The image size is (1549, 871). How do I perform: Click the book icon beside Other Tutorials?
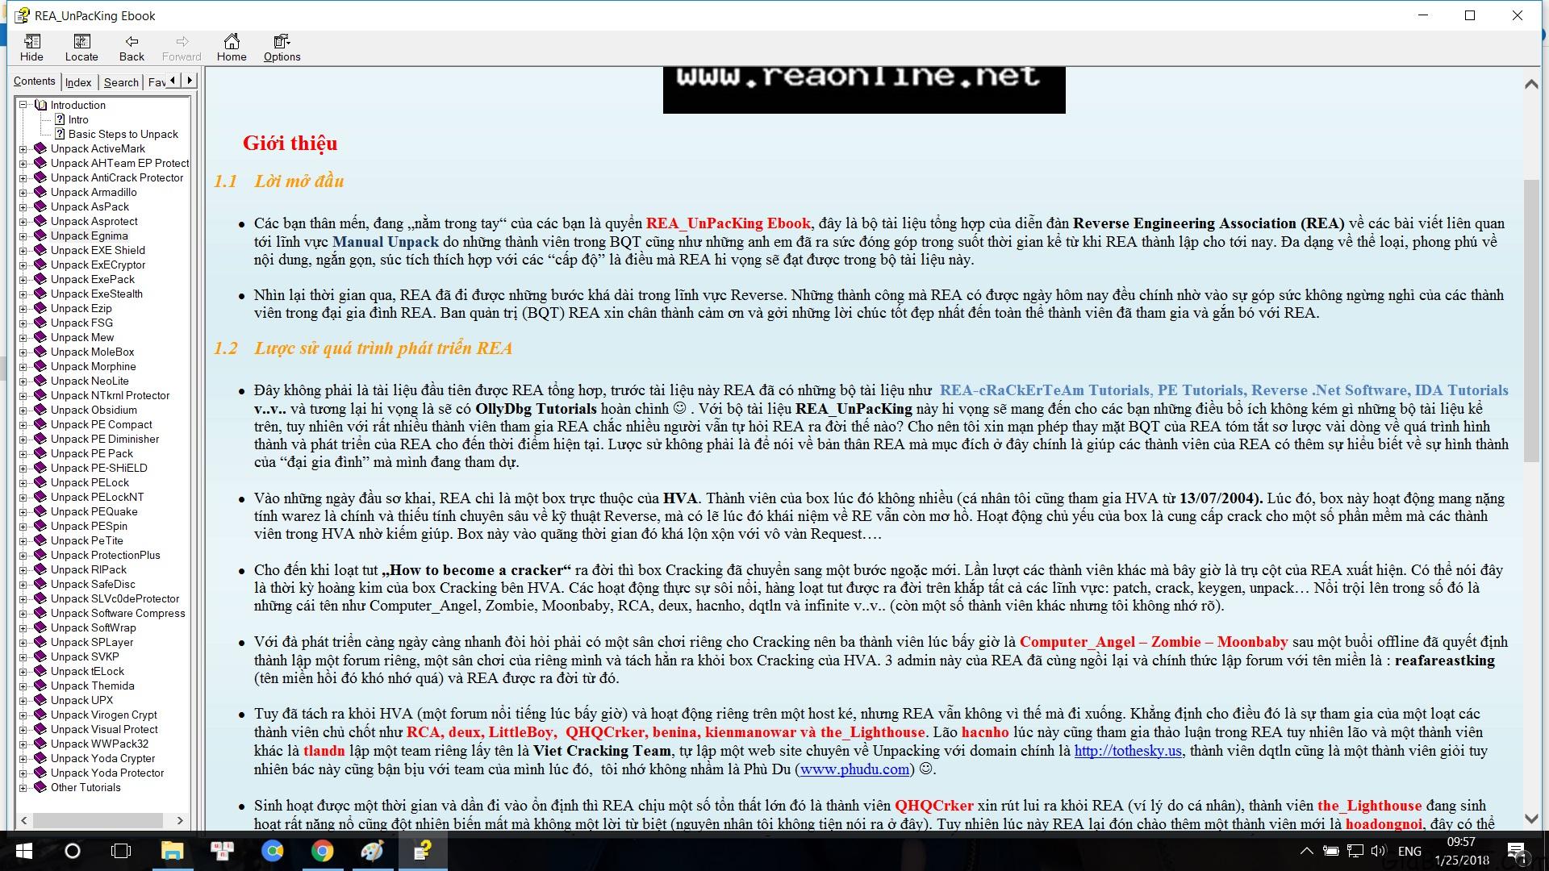tap(40, 787)
